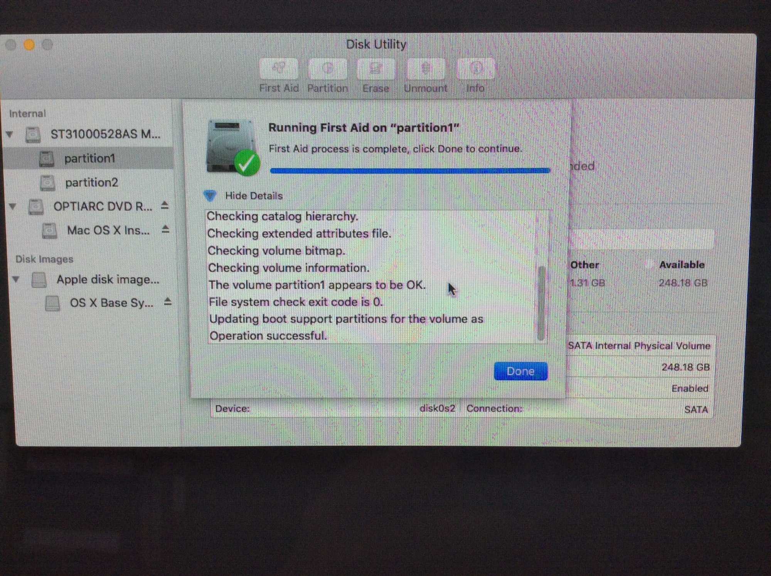Select partition2 in the sidebar

tap(91, 182)
